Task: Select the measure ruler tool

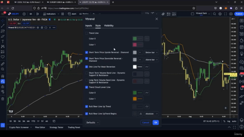Action: click(3, 64)
